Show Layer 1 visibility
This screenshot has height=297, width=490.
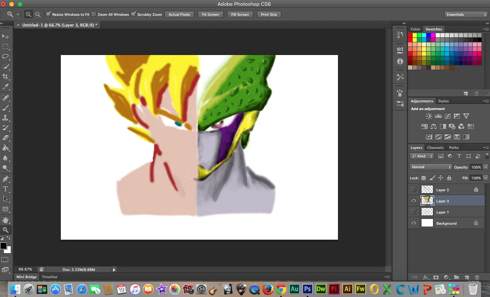414,212
